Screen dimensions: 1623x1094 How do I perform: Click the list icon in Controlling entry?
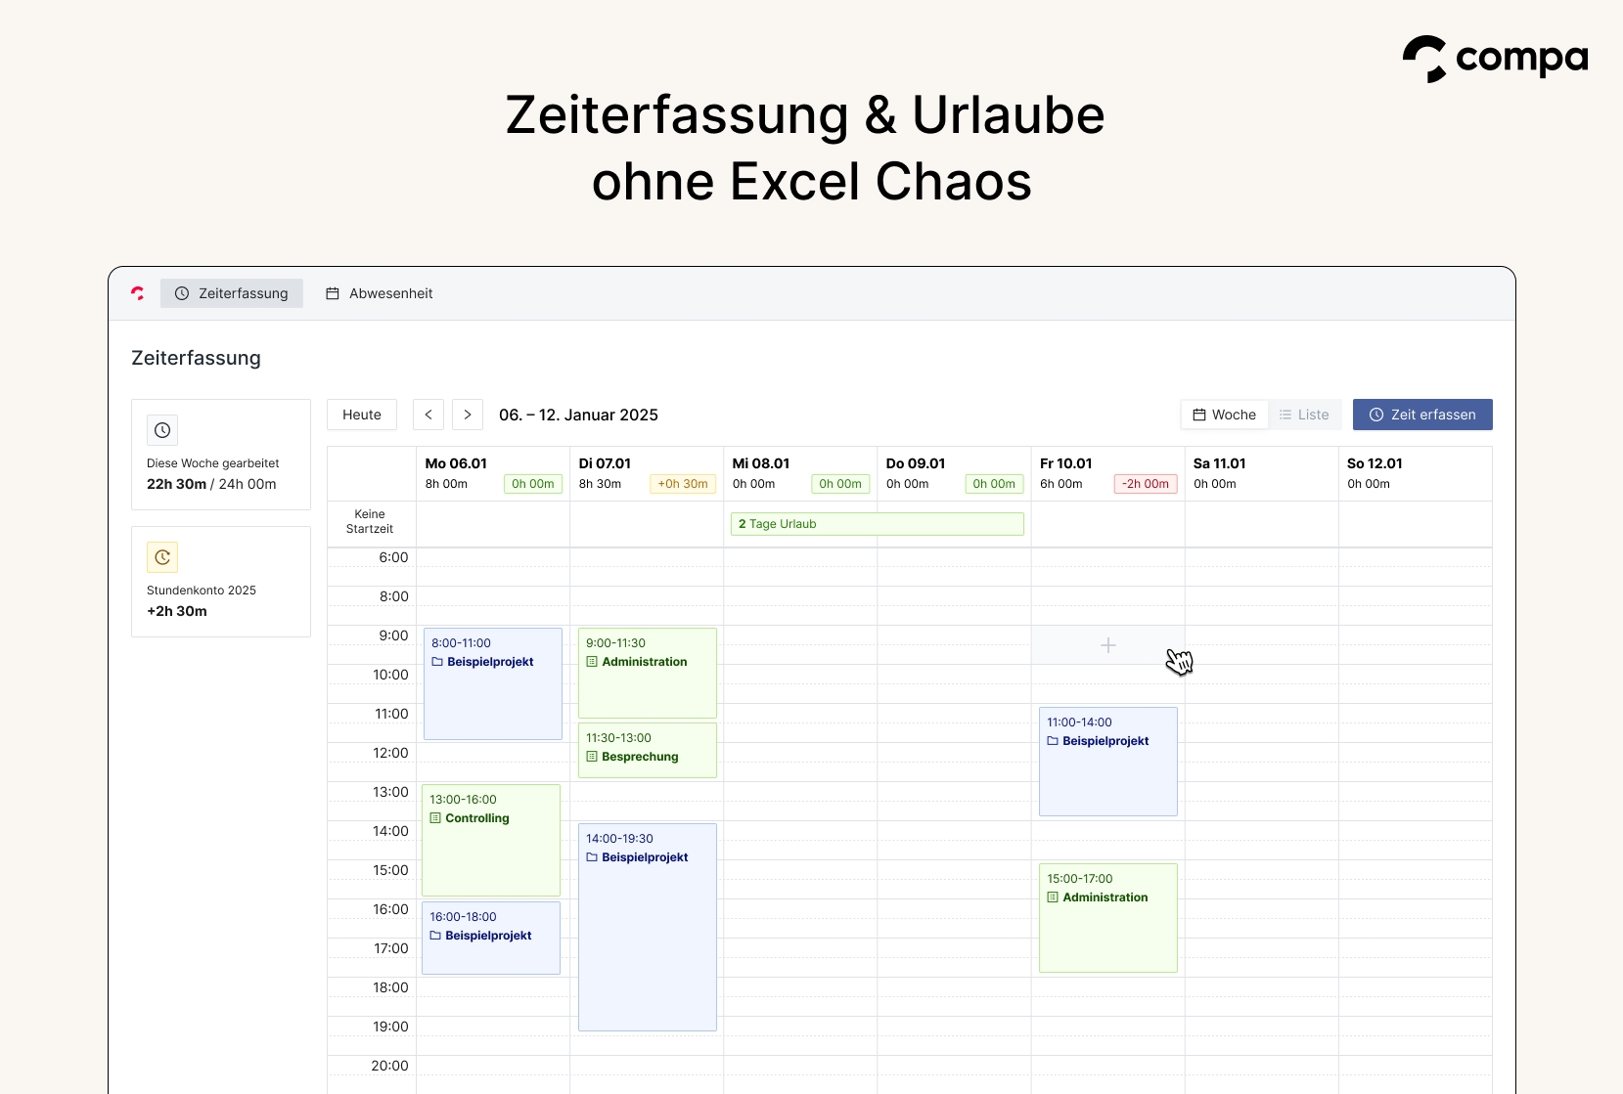click(435, 818)
